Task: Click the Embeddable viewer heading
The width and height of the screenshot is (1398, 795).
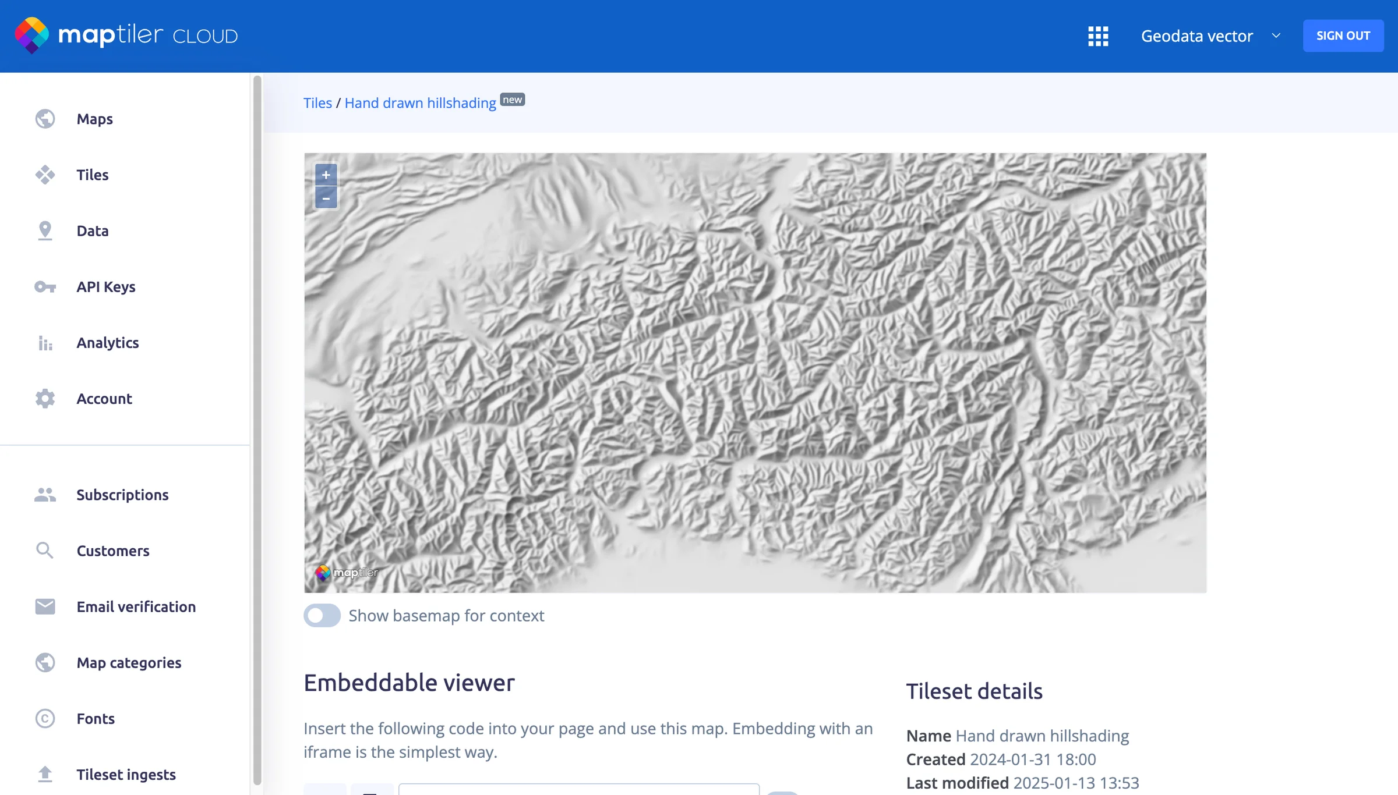Action: 409,683
